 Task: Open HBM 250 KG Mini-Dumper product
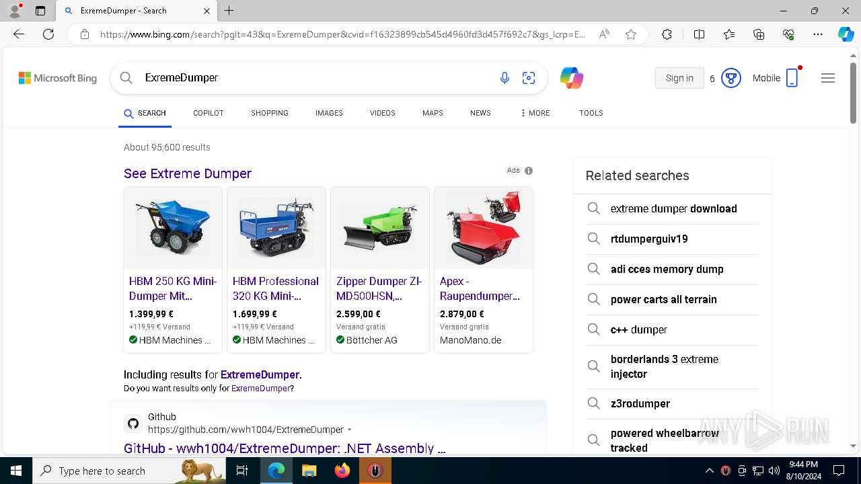point(173,288)
